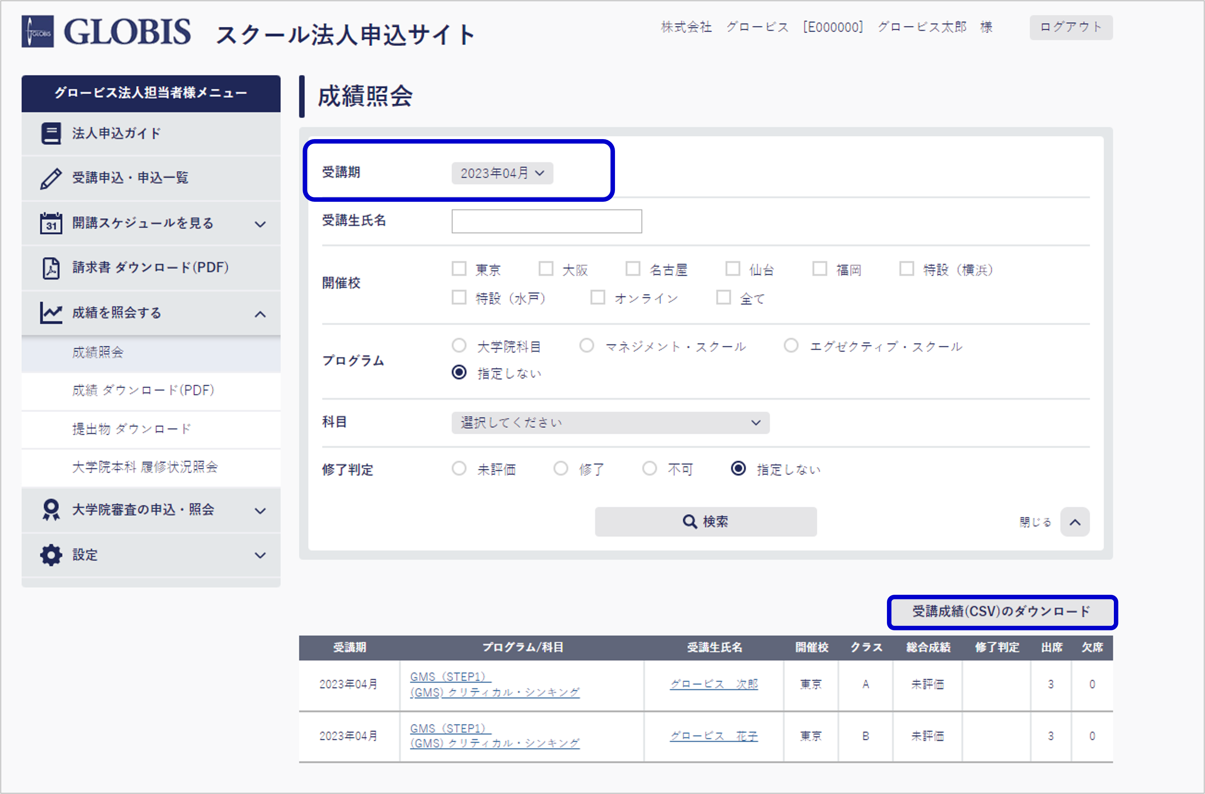1205x794 pixels.
Task: Check the 東京 campus checkbox
Action: click(459, 268)
